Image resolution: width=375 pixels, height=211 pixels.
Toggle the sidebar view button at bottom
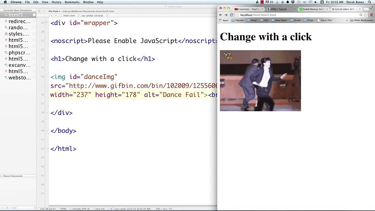[14, 208]
